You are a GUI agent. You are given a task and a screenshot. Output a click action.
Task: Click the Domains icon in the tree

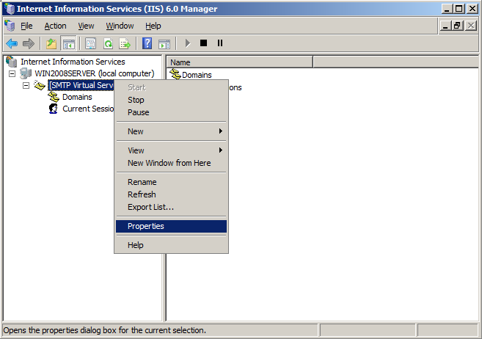[x=54, y=97]
